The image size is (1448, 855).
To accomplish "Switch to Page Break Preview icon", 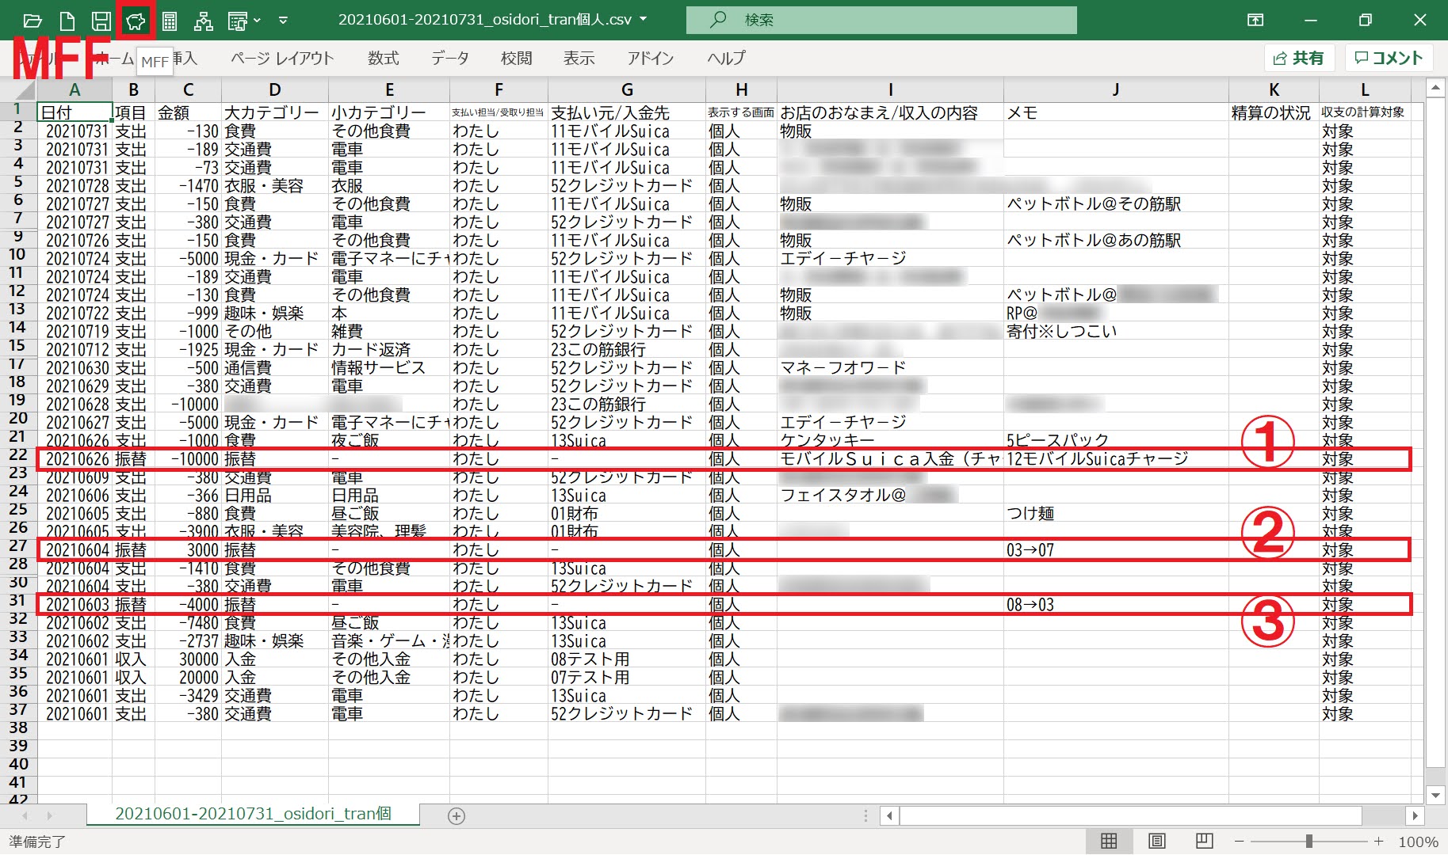I will 1204,841.
